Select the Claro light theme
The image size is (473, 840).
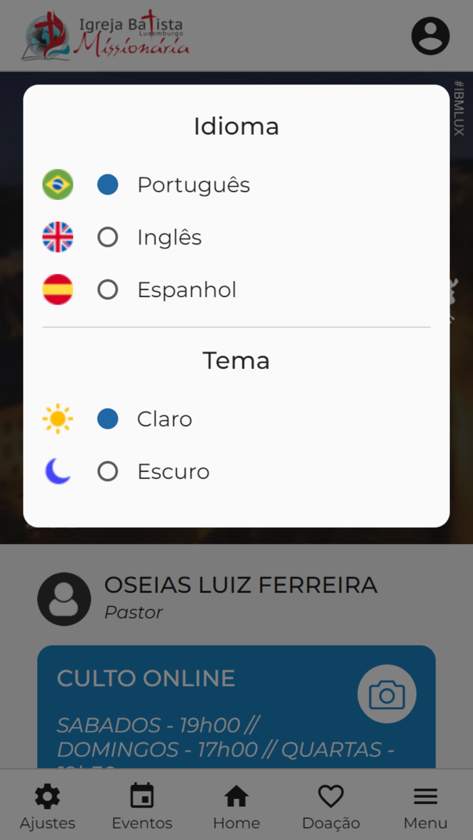click(x=107, y=419)
